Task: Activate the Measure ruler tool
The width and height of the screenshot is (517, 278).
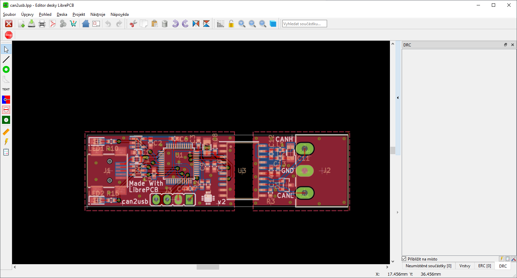Action: point(6,132)
